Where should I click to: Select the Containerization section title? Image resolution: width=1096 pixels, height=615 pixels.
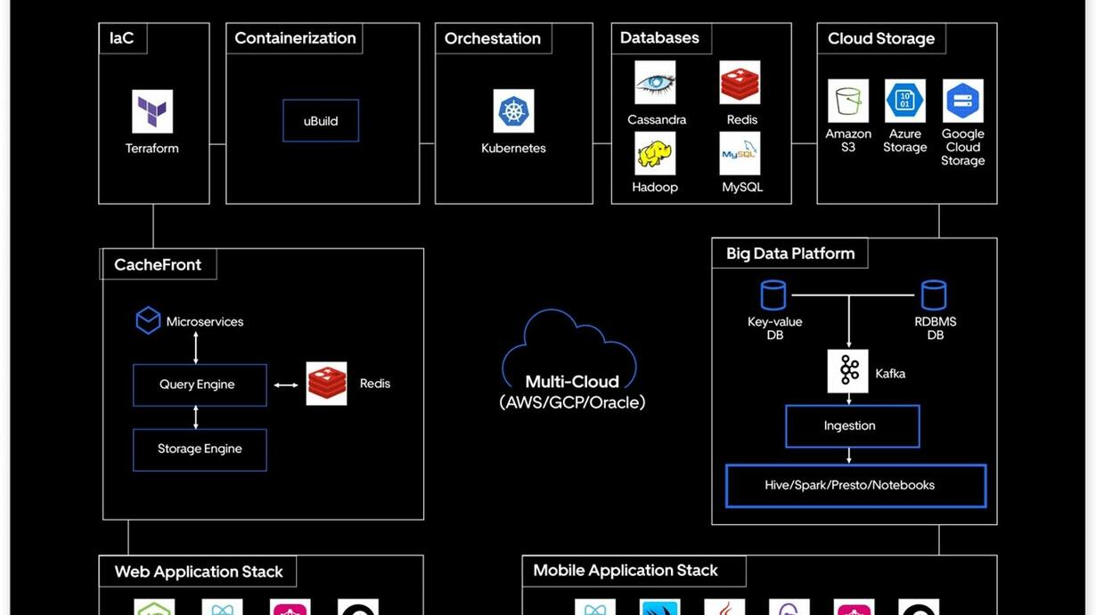295,38
